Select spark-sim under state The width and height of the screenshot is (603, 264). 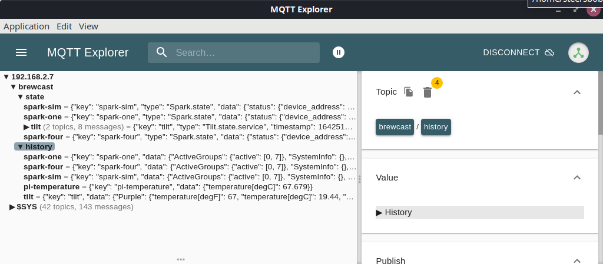click(x=190, y=106)
